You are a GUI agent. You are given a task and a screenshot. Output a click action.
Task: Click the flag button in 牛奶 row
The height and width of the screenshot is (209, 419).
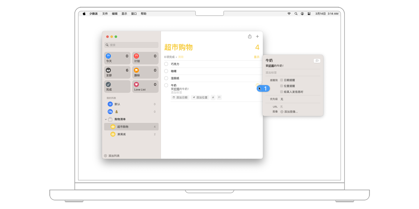click(x=219, y=97)
